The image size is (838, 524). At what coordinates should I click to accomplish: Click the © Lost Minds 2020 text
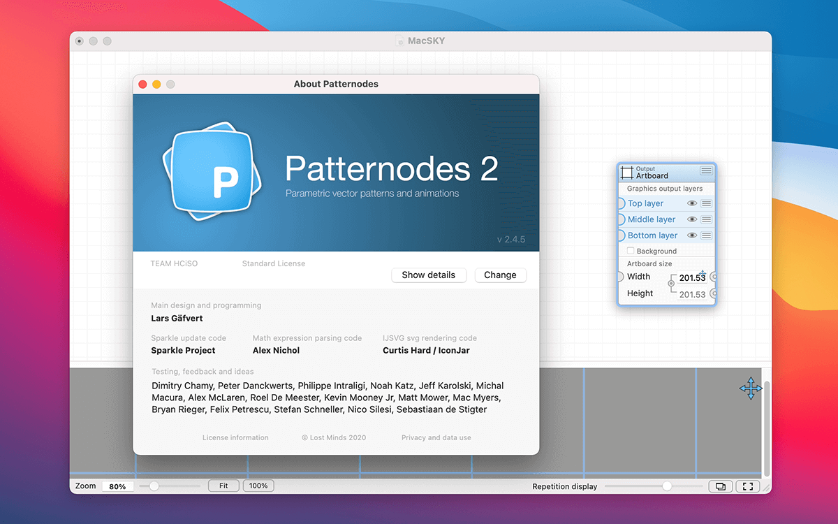334,437
